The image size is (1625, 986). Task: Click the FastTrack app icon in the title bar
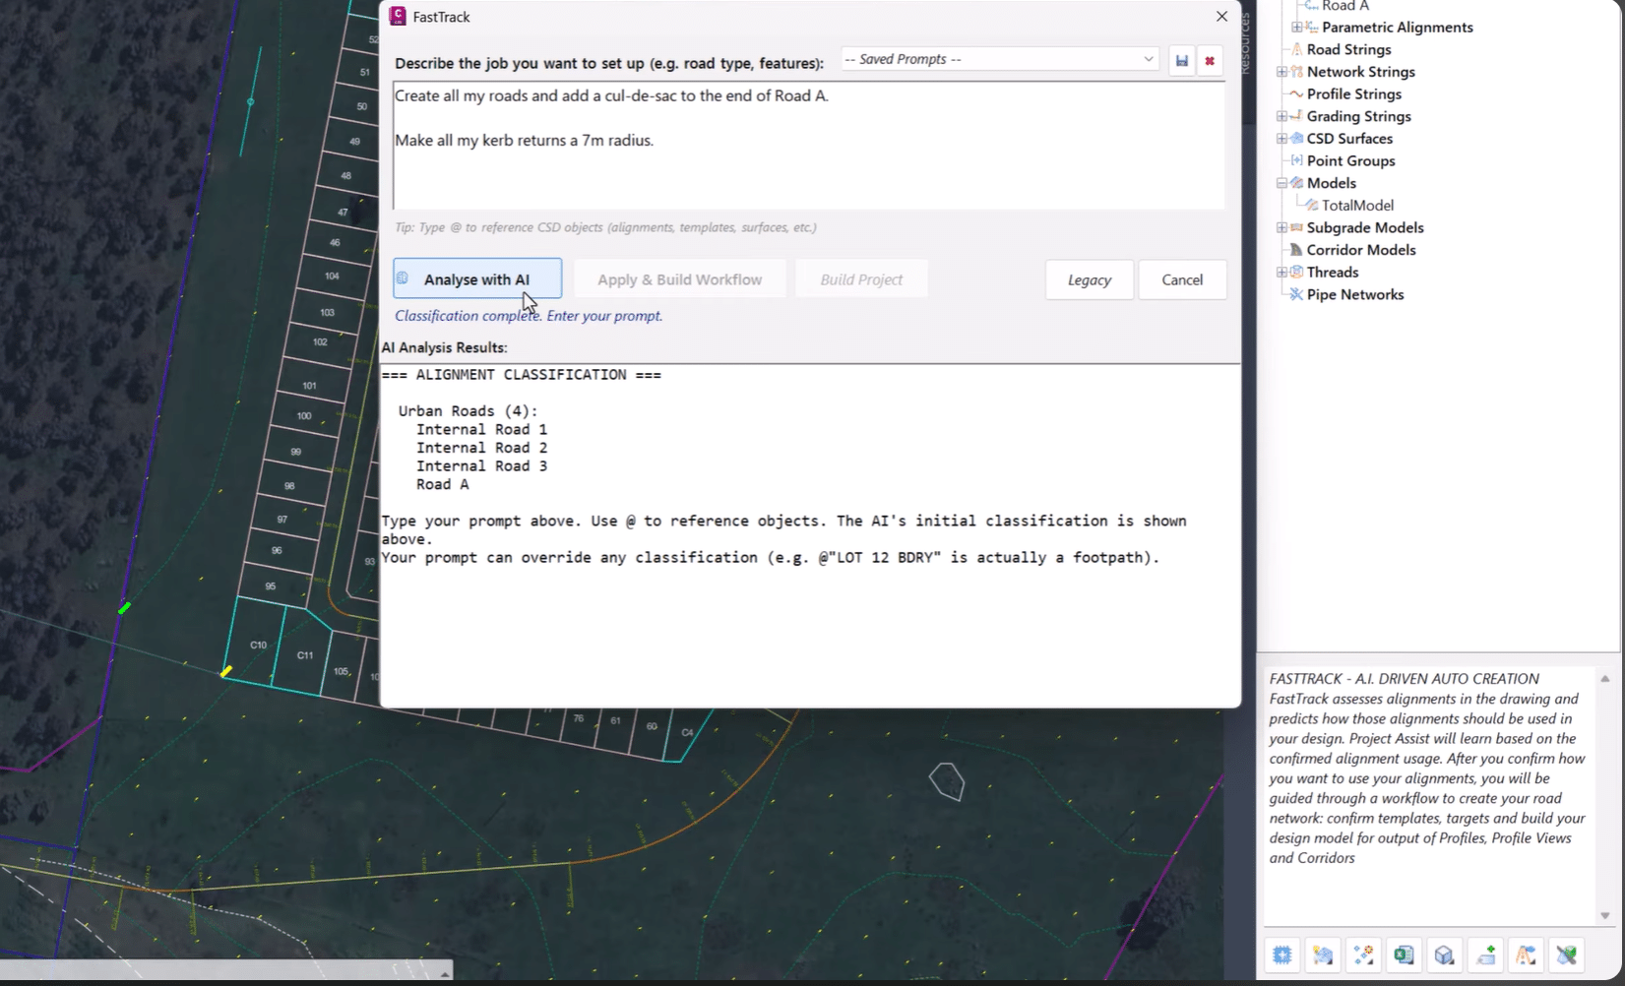(398, 16)
